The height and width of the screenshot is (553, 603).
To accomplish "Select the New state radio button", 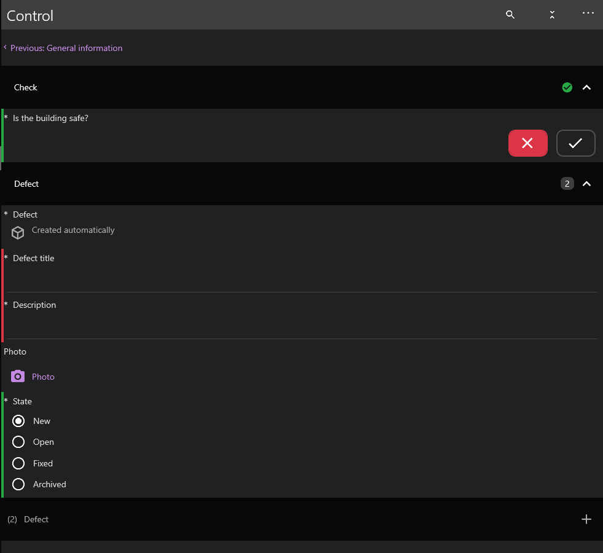I will pos(18,421).
